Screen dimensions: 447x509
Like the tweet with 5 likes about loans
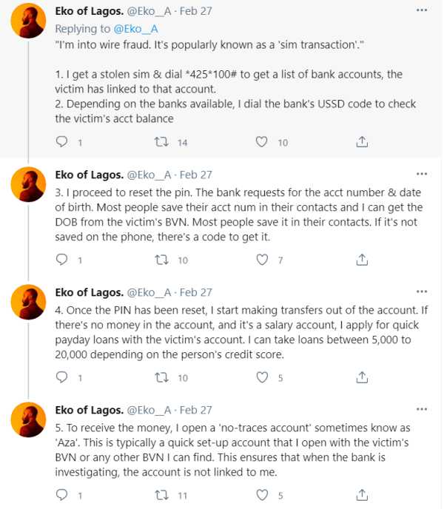click(261, 377)
